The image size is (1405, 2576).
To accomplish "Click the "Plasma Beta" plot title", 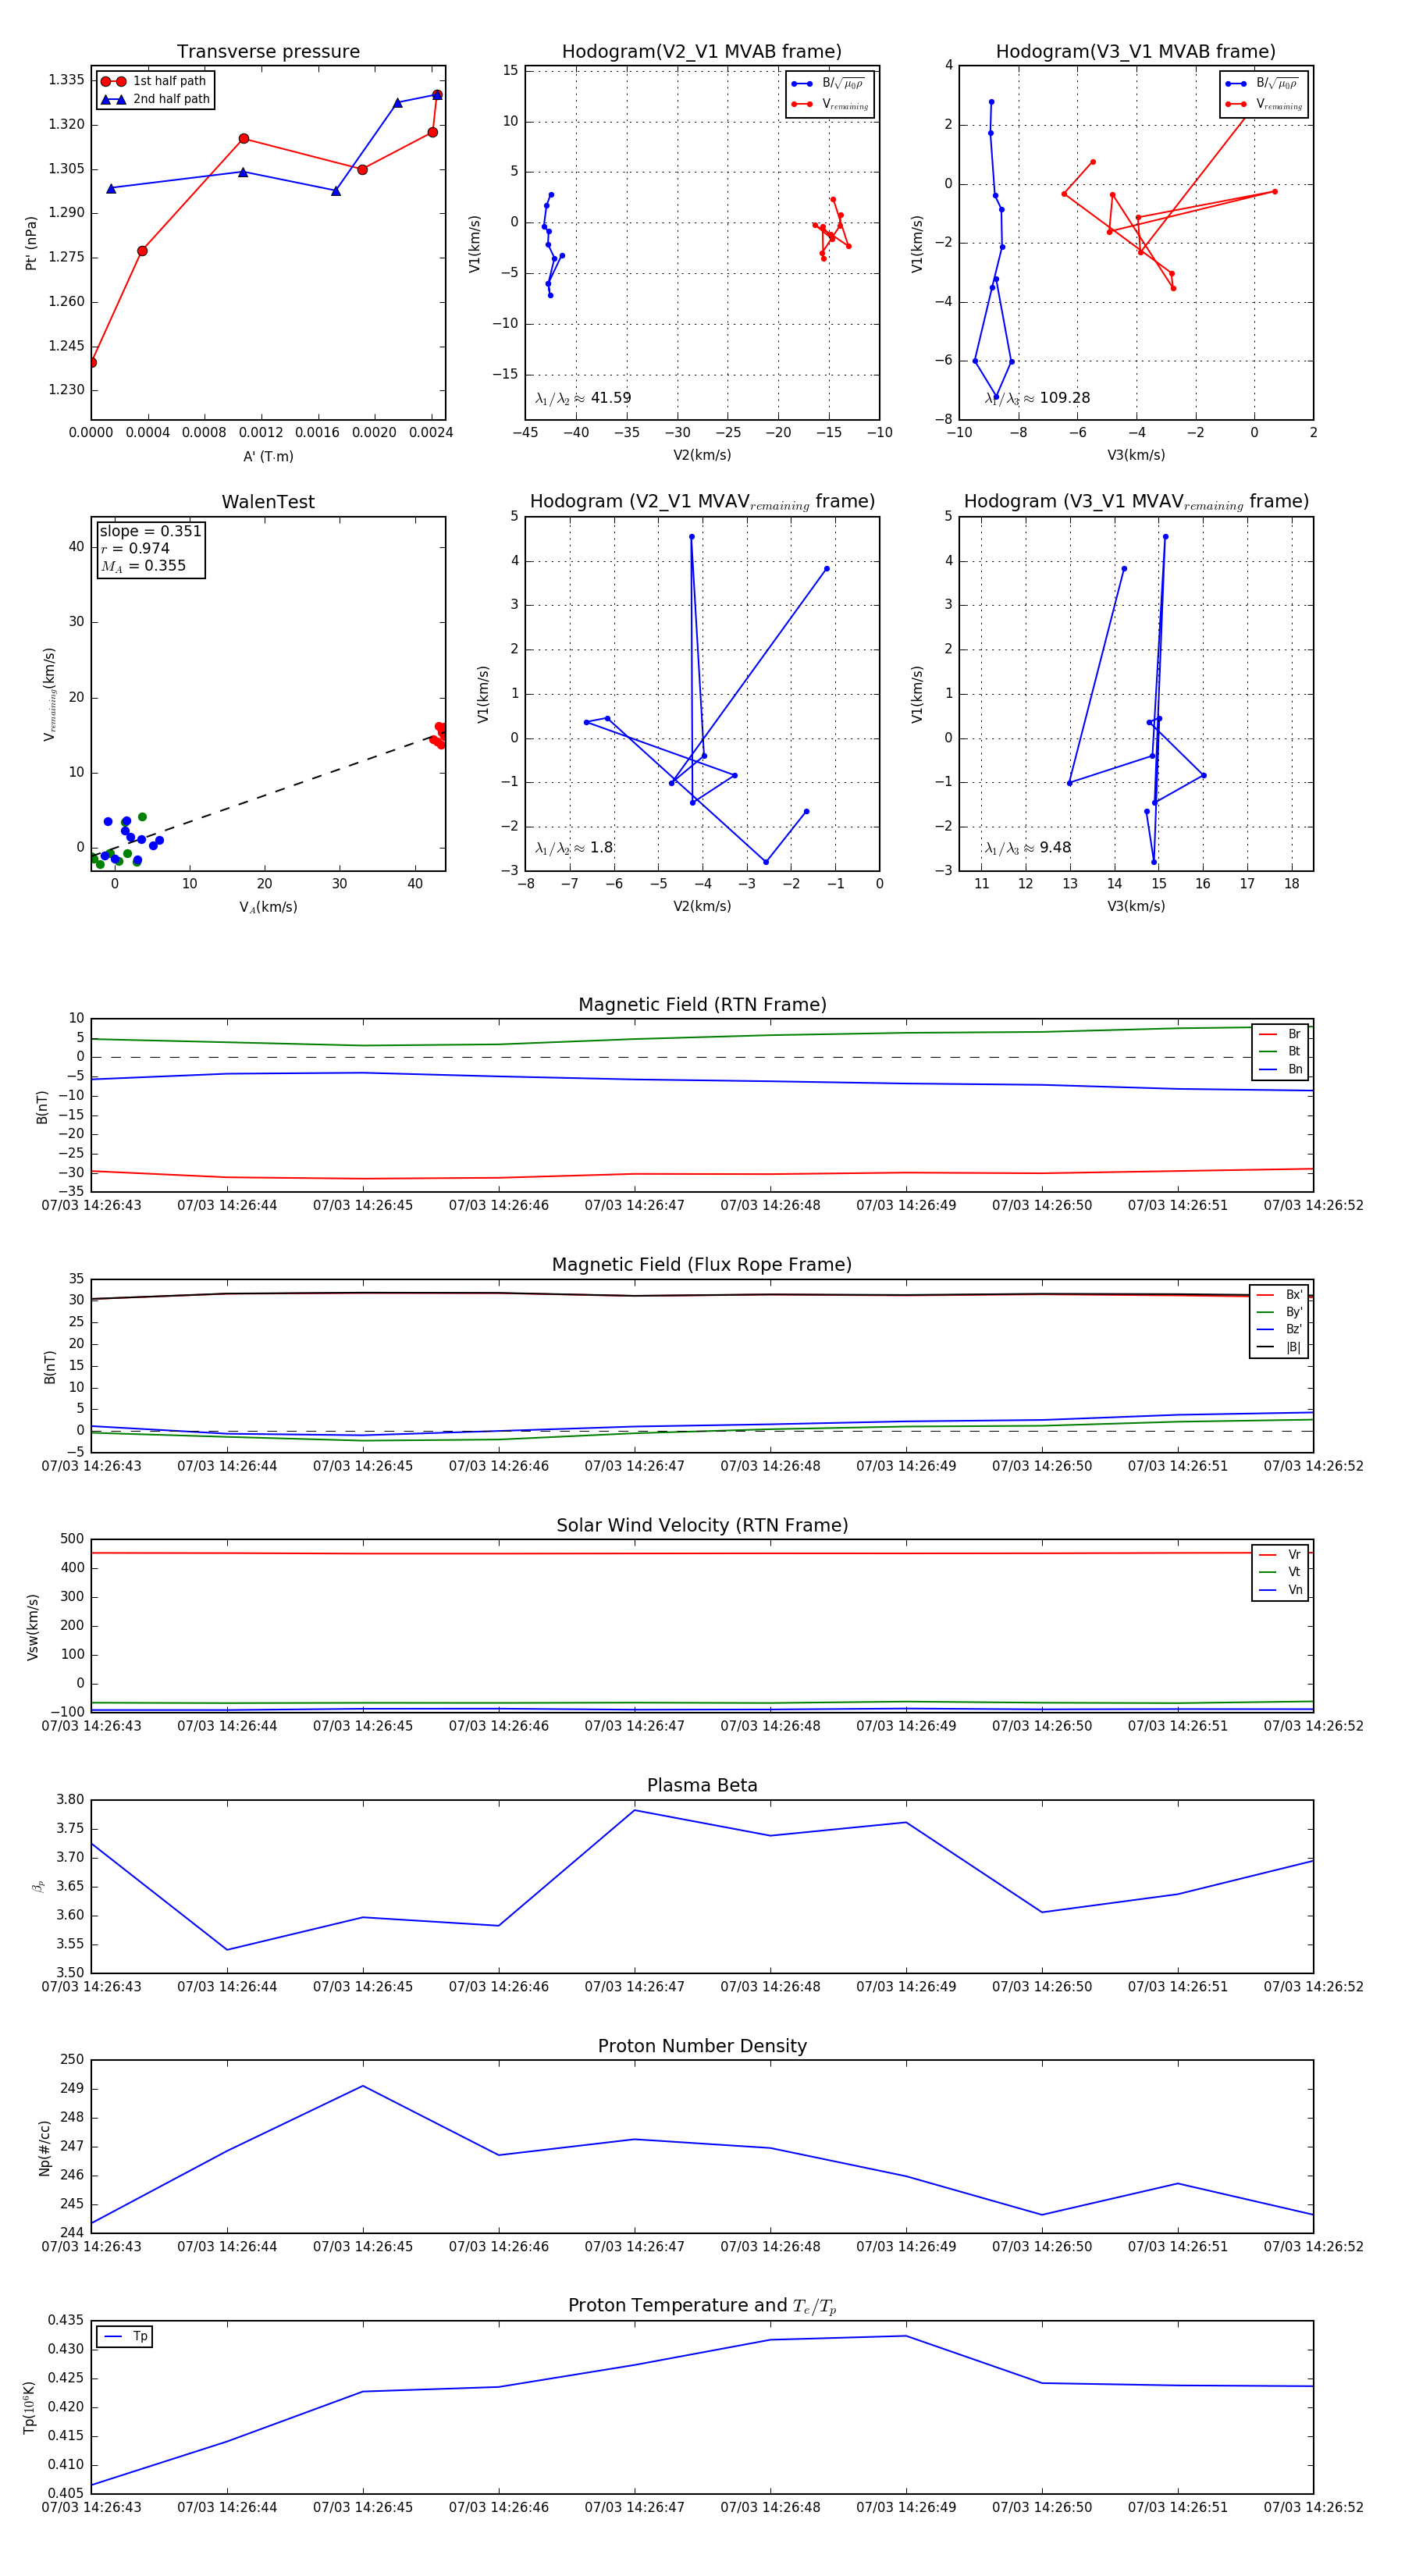I will pyautogui.click(x=701, y=1786).
